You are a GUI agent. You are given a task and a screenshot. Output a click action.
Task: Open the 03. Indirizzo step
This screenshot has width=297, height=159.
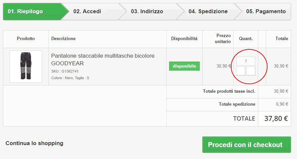[x=147, y=12]
